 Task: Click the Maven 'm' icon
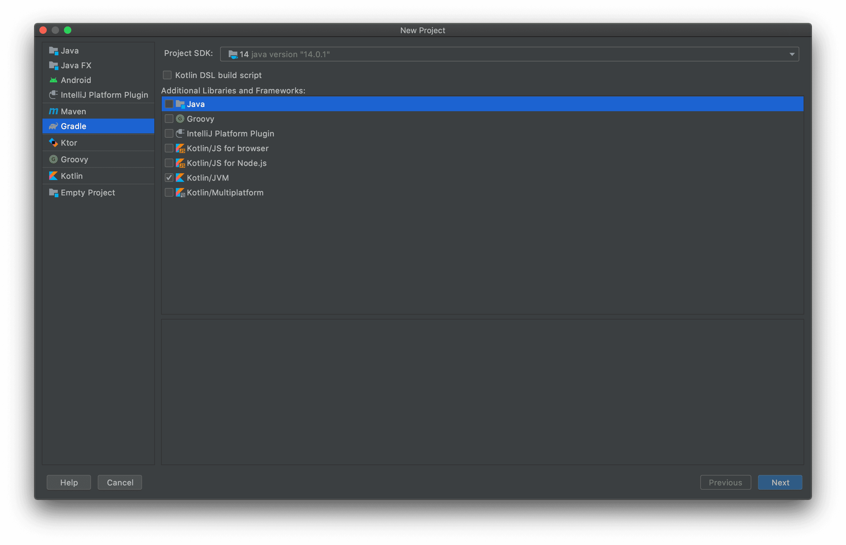click(x=53, y=112)
